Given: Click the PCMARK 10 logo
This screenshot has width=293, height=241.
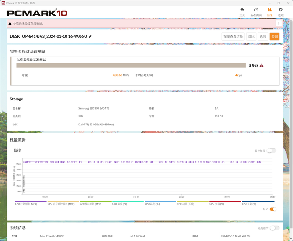Looking at the screenshot, I should click(x=37, y=13).
